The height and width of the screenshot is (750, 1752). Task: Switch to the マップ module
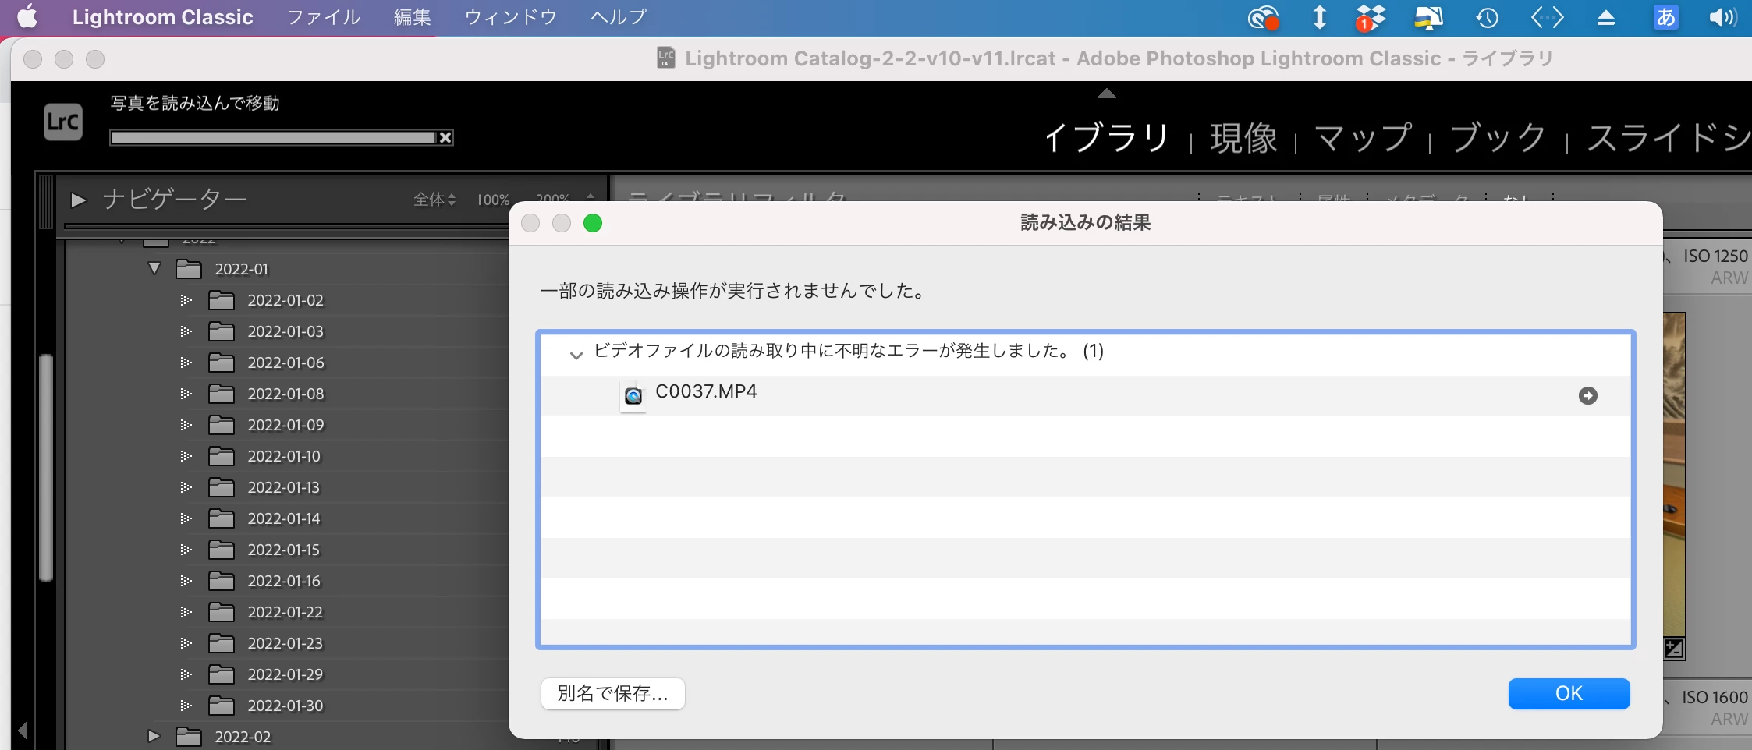[1363, 138]
